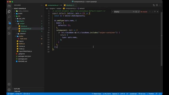Toggle find in selection
The width and height of the screenshot is (169, 95).
pyautogui.click(x=155, y=12)
